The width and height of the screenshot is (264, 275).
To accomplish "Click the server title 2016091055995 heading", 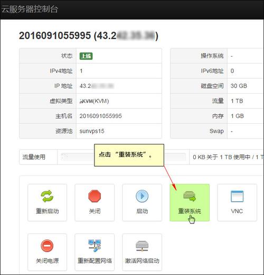I will (89, 35).
